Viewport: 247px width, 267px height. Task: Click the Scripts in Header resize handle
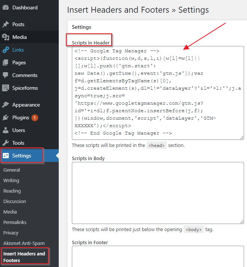click(242, 138)
